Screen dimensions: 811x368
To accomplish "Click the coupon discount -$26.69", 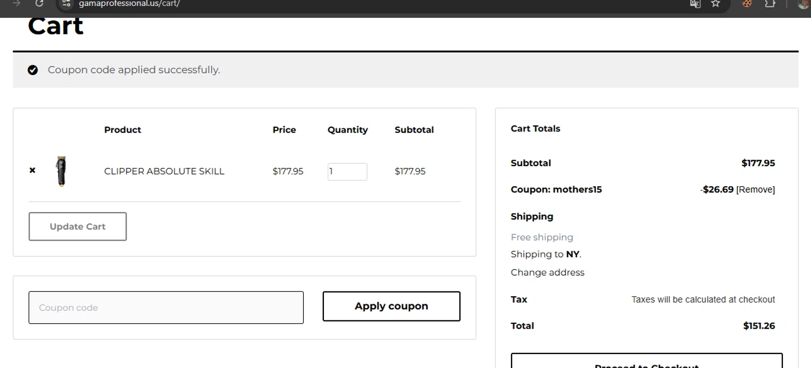I will coord(717,190).
